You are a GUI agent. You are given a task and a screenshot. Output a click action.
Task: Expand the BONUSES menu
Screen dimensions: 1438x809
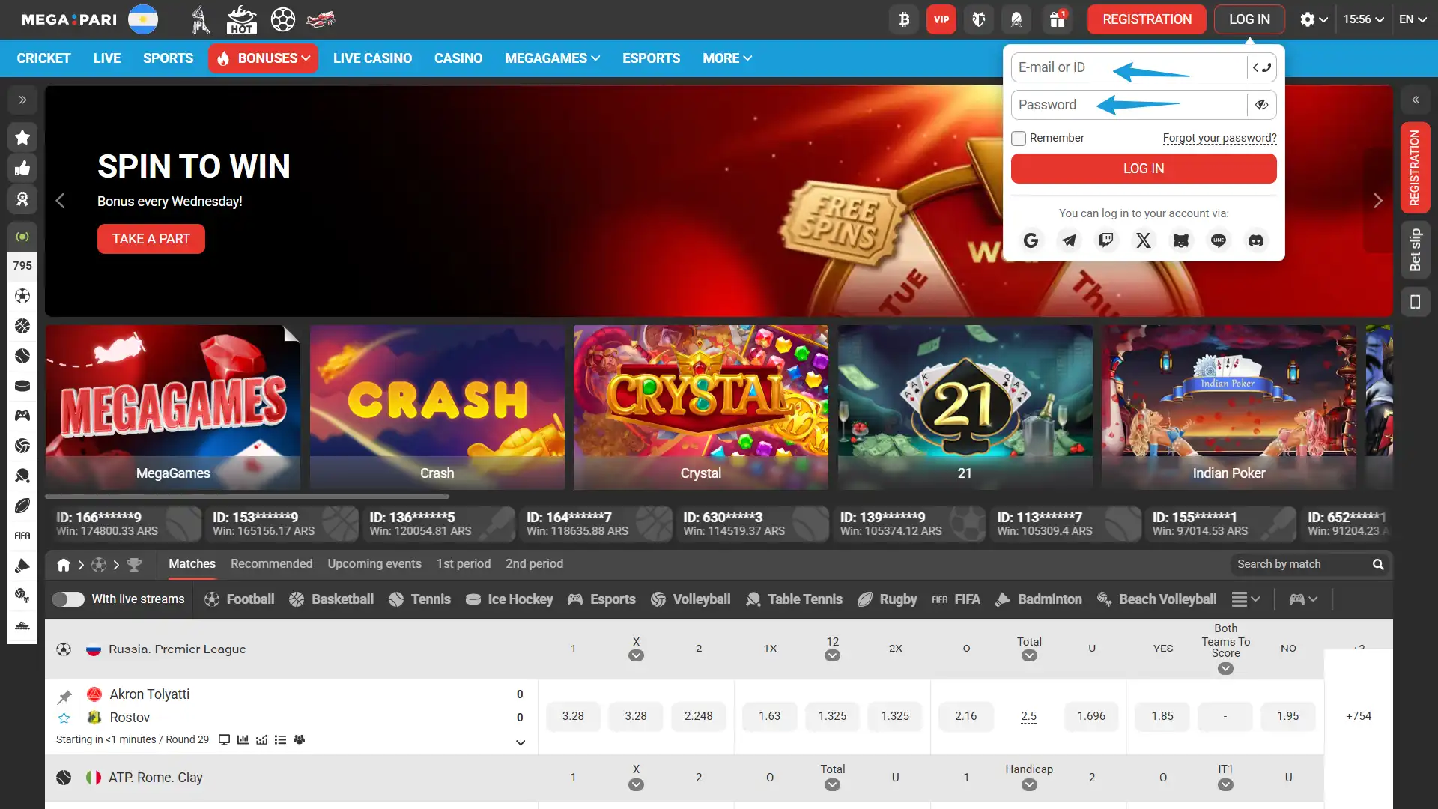coord(264,58)
